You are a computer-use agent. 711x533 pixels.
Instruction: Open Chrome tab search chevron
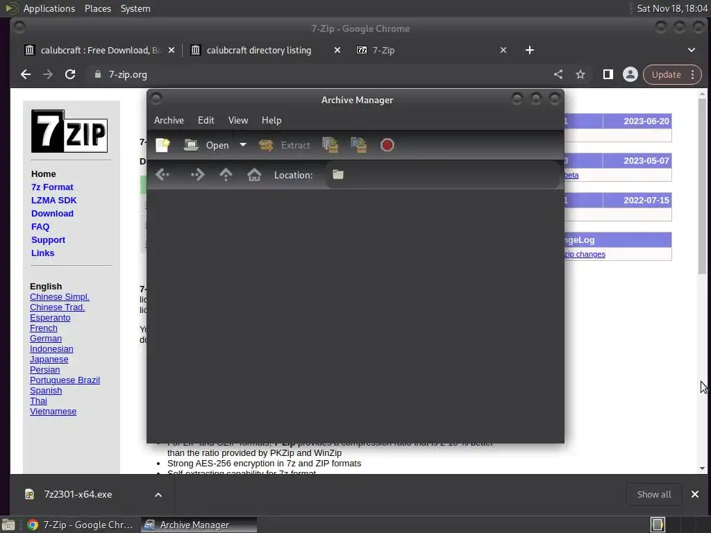coord(691,50)
